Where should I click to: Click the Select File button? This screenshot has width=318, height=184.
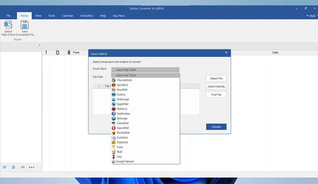pyautogui.click(x=216, y=78)
